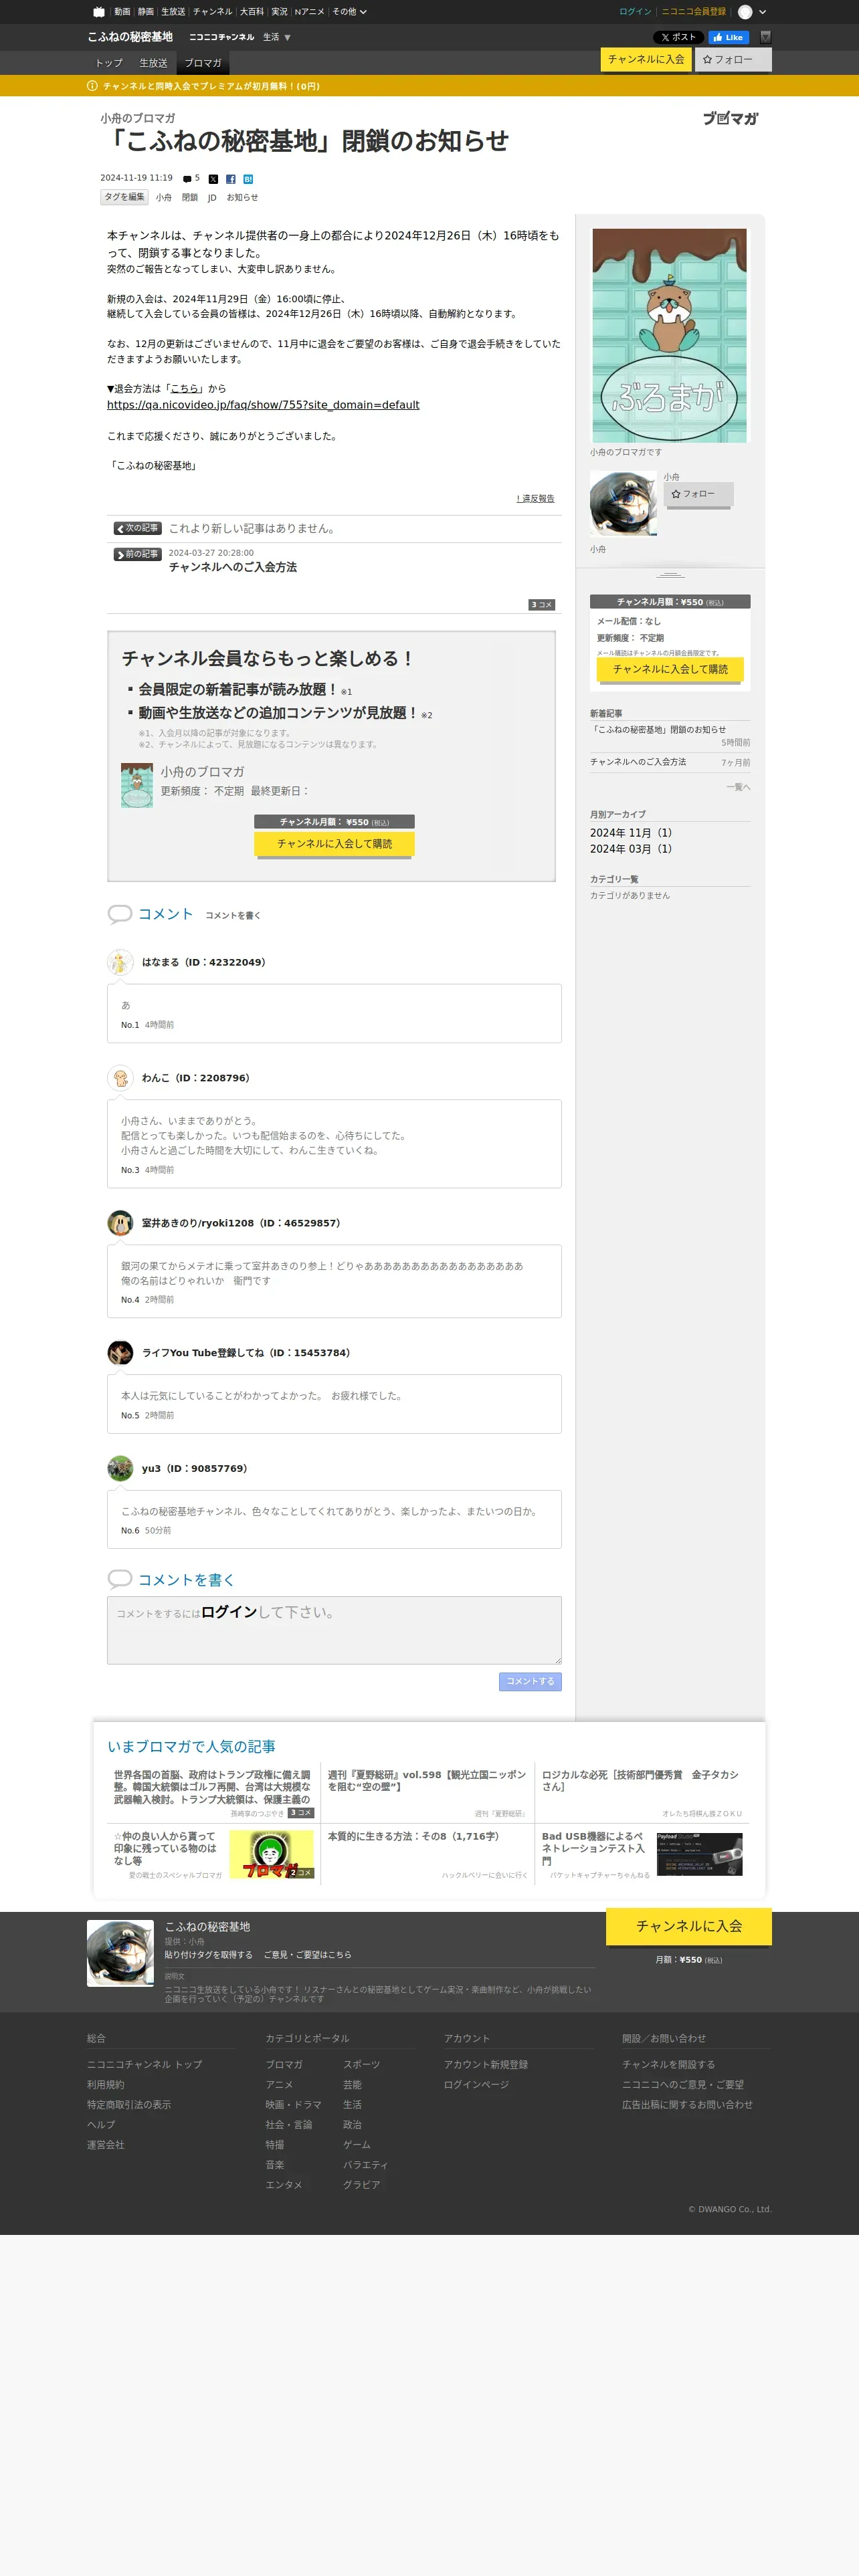Open the ブロマガ tab
Image resolution: width=859 pixels, height=2576 pixels.
(x=203, y=63)
